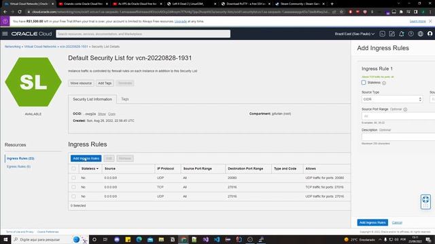Open the Windows Start menu

tap(5, 239)
